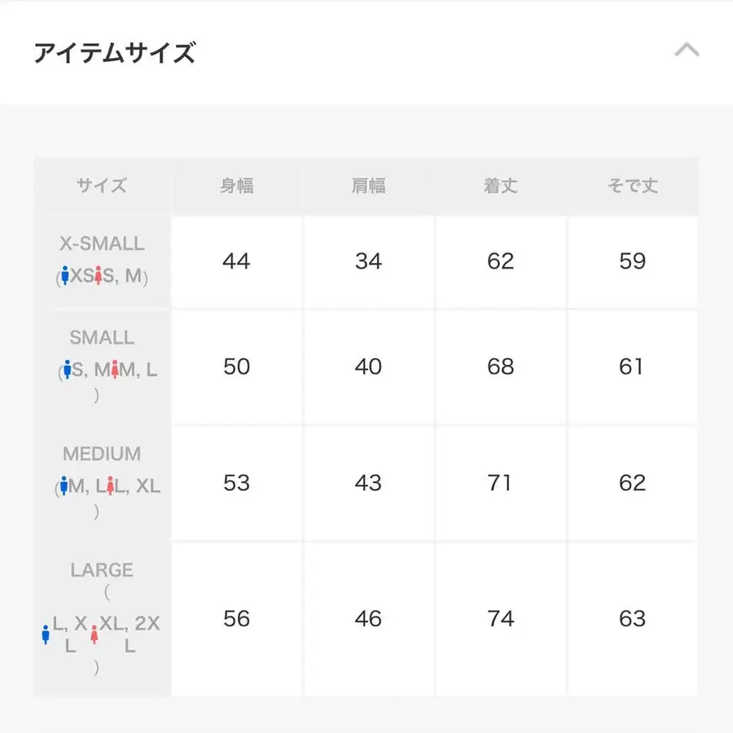Click the そで丈 column header
733x733 pixels.
632,186
